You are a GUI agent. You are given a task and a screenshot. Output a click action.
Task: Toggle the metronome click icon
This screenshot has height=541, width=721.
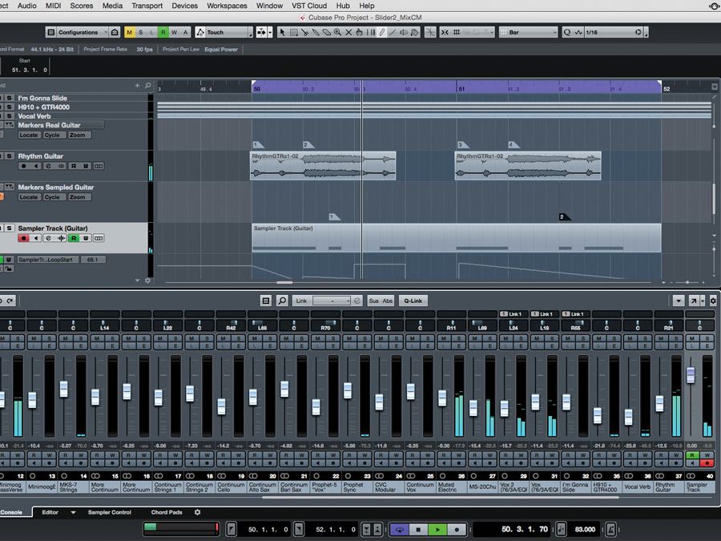610,529
